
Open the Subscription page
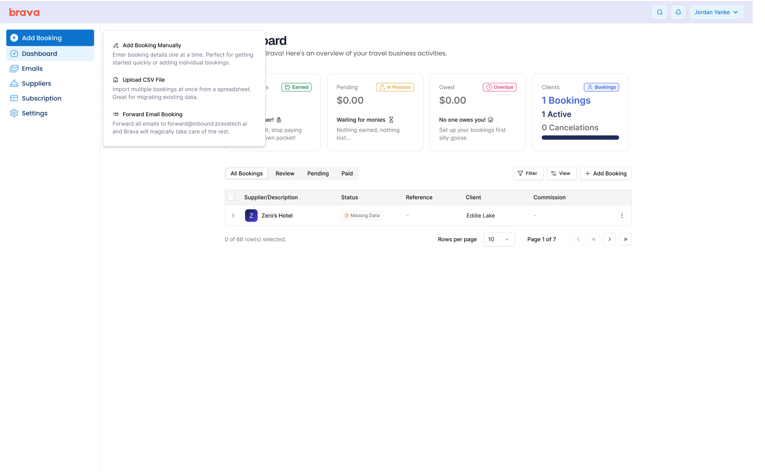tap(42, 98)
